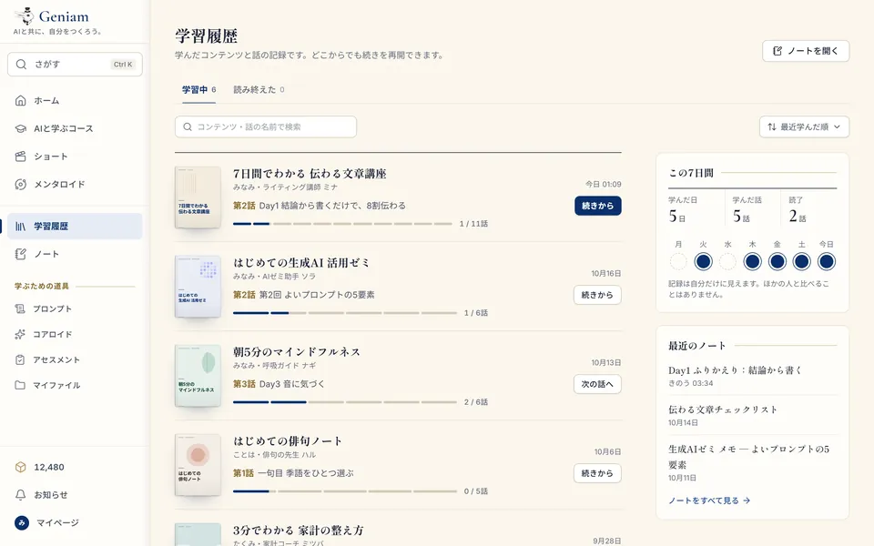Image resolution: width=874 pixels, height=546 pixels.
Task: Click the お知らせ bell icon
Action: point(21,495)
